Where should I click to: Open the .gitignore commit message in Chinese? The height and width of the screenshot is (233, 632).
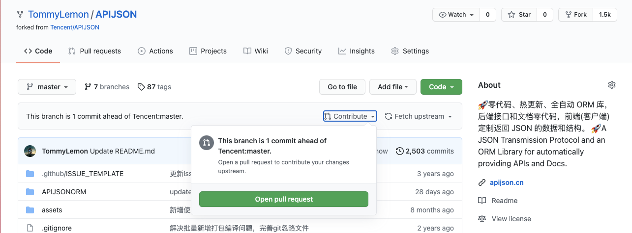(x=239, y=228)
